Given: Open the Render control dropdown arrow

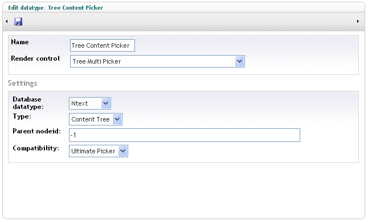Looking at the screenshot, I should pyautogui.click(x=239, y=61).
